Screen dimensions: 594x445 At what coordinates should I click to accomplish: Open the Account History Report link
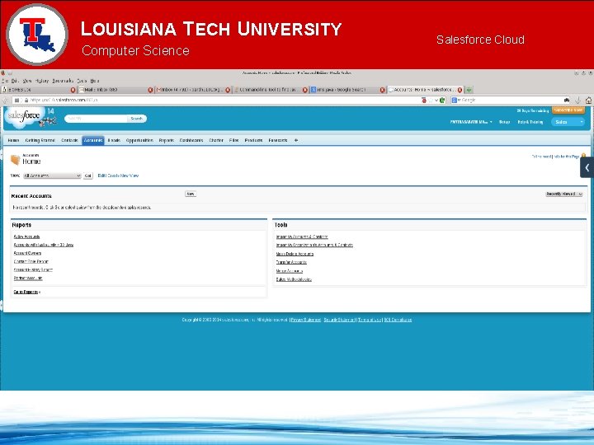click(x=33, y=270)
